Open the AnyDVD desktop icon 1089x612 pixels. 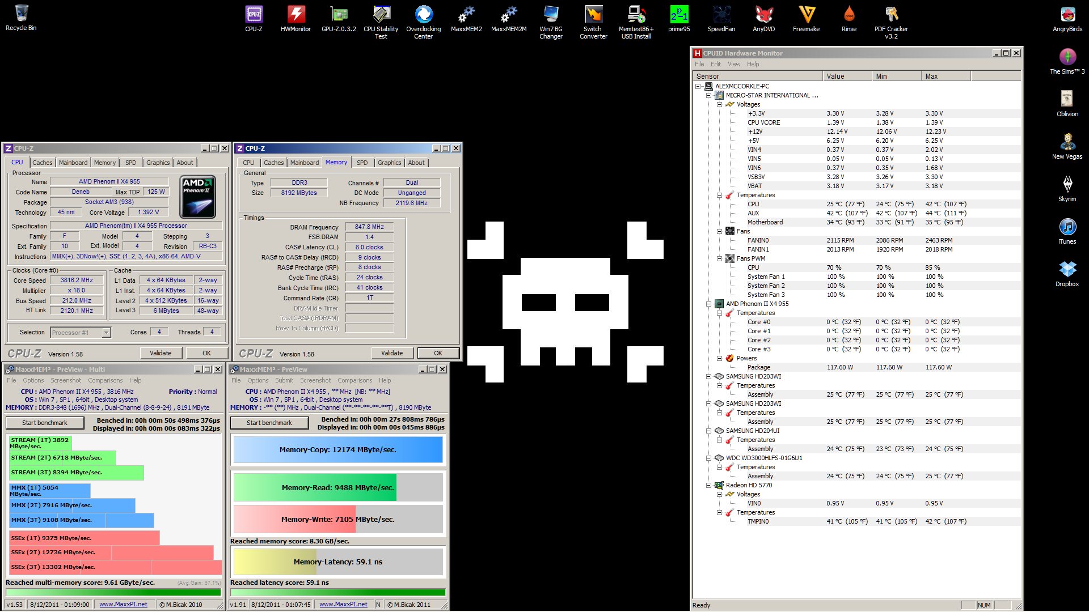764,18
